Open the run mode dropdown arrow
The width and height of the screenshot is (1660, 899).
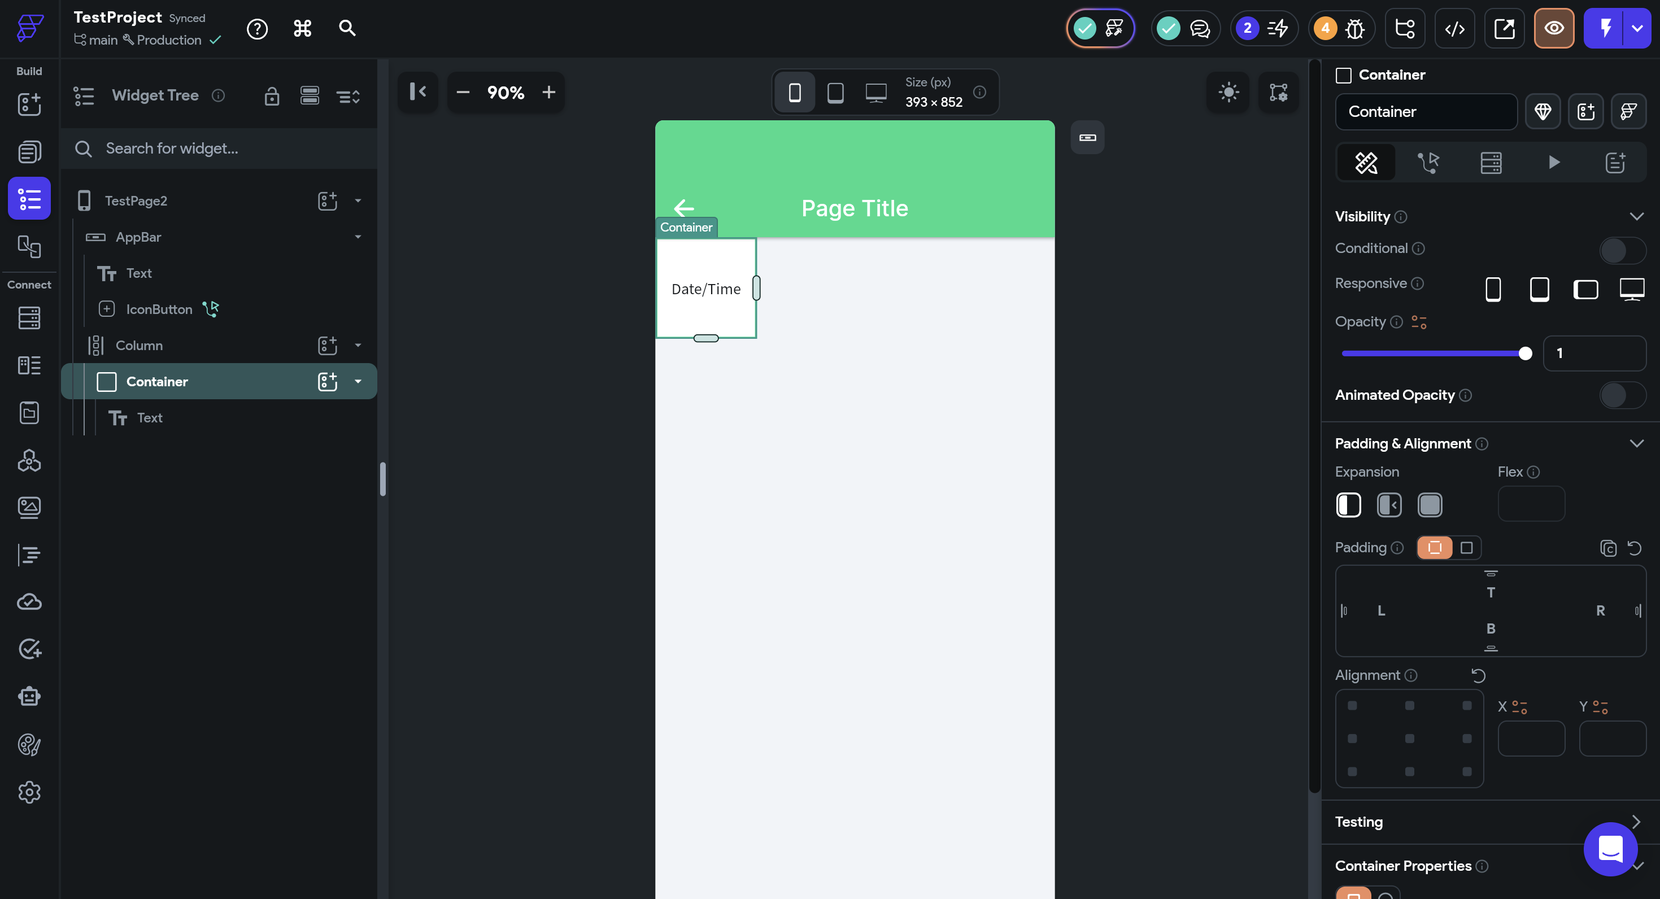(1637, 28)
